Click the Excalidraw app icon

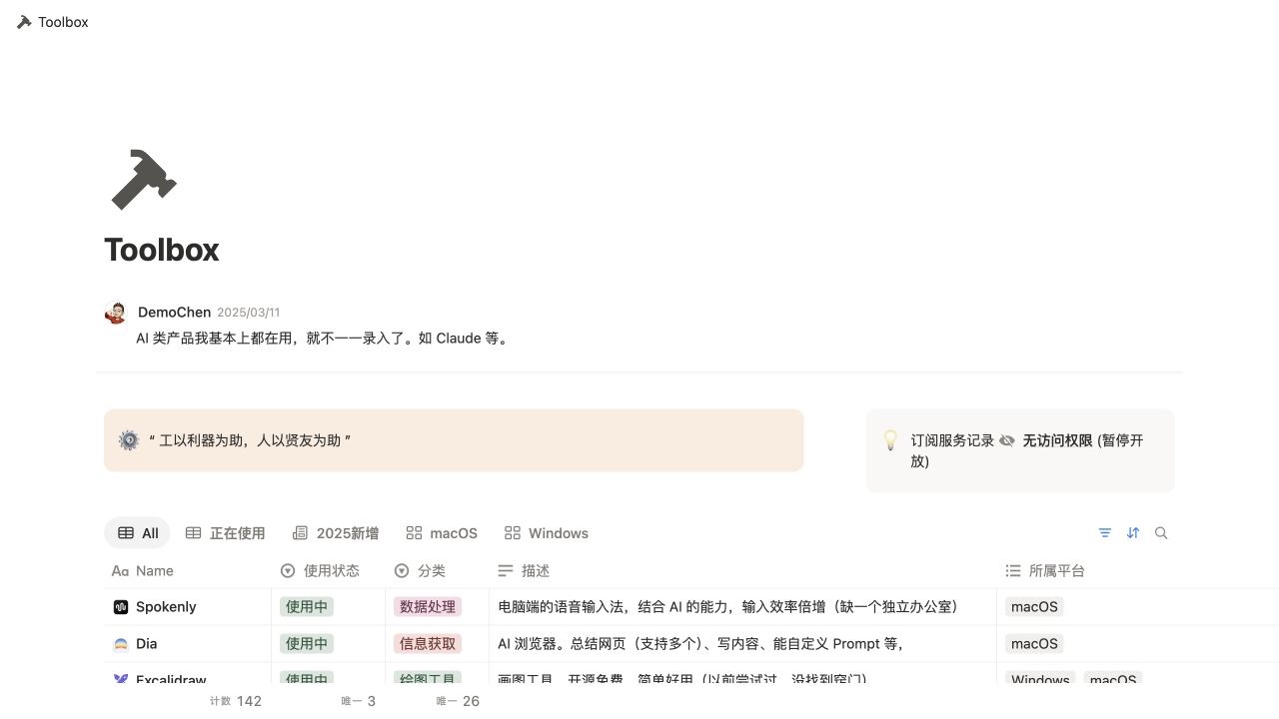point(121,680)
